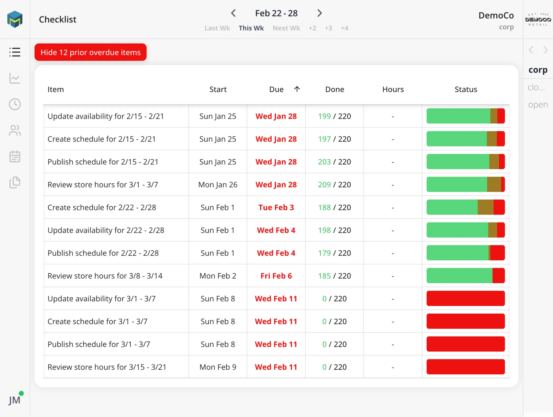The image size is (553, 417).
Task: Open 'Create schedule for 2/22 - 2/28'
Action: pyautogui.click(x=102, y=207)
